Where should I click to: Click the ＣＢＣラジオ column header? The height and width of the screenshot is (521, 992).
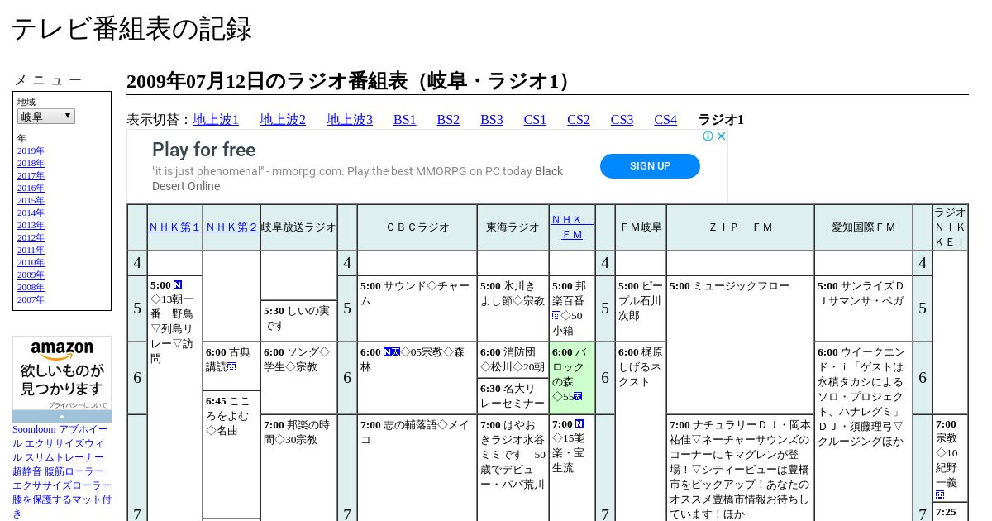point(417,227)
